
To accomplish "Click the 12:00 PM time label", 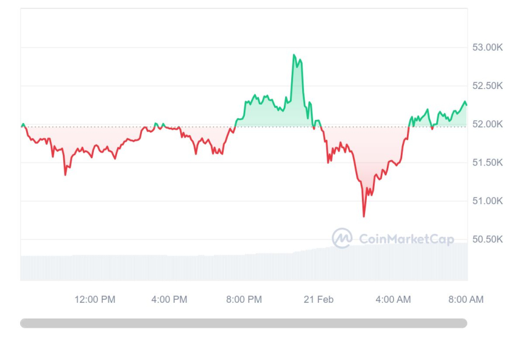I will click(94, 299).
